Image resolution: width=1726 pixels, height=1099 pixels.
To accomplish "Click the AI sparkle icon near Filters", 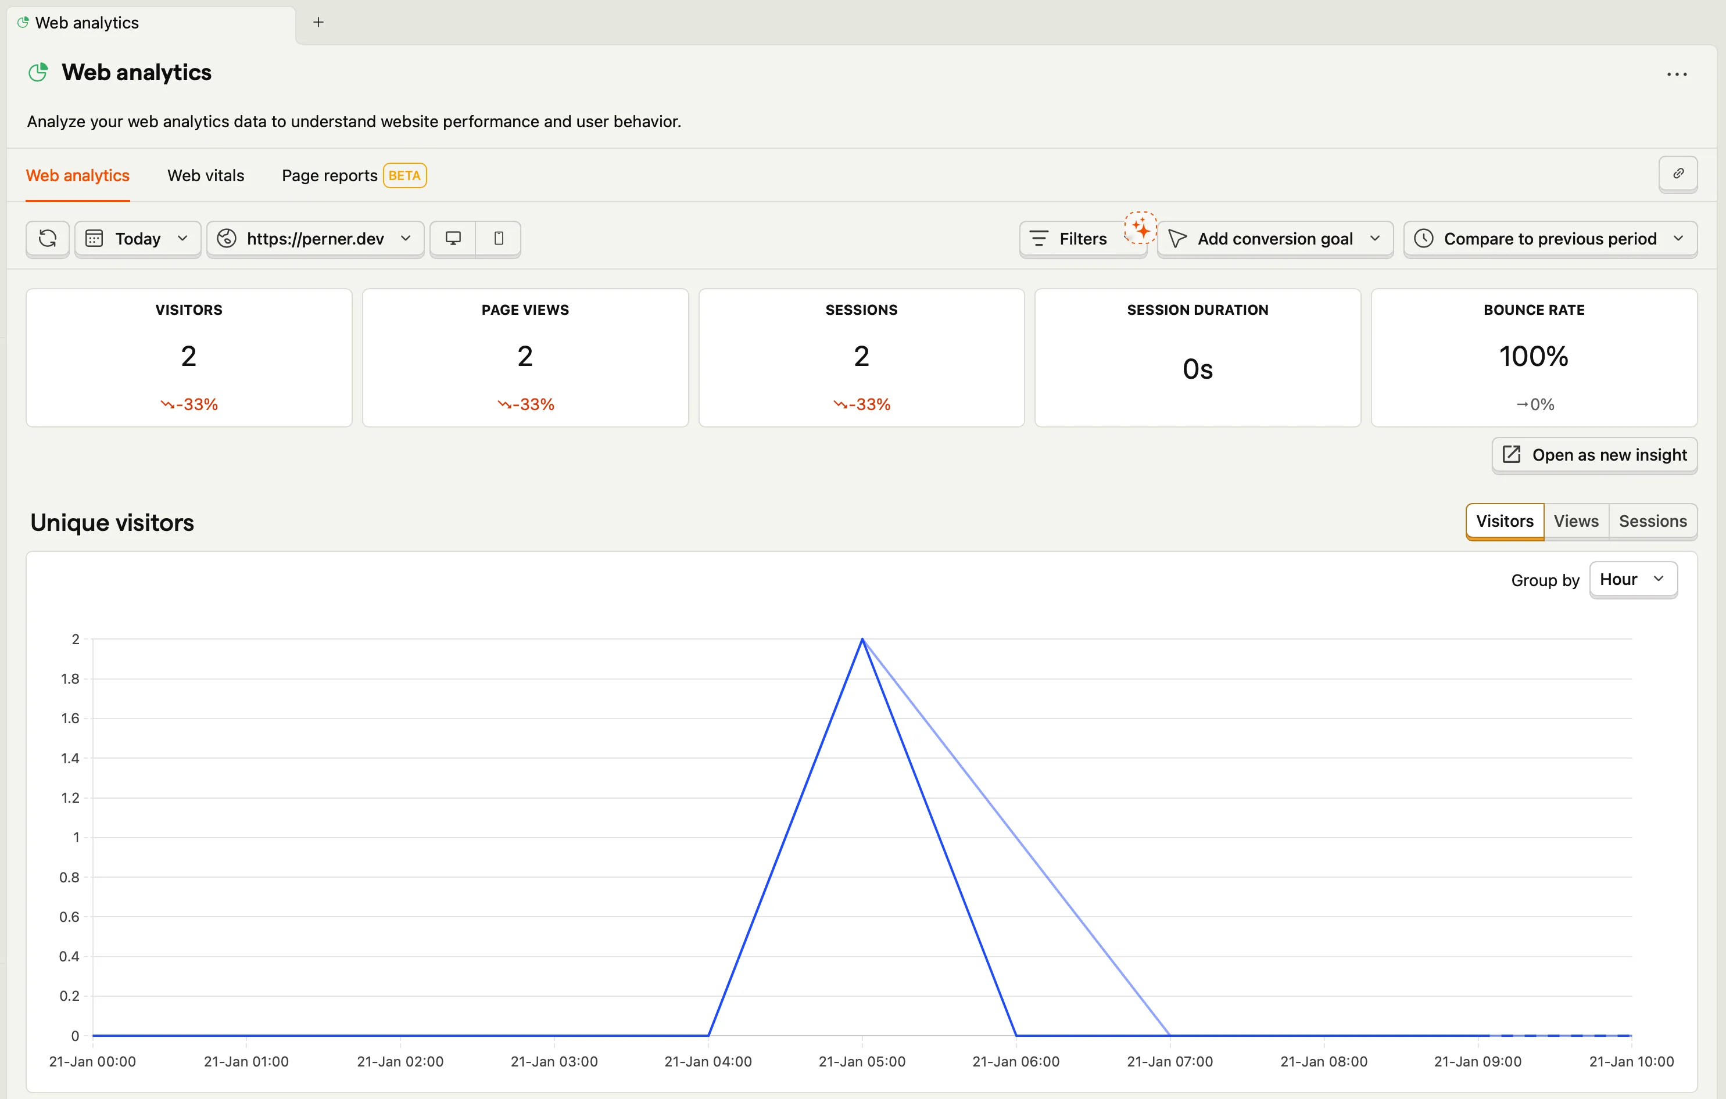I will tap(1141, 228).
